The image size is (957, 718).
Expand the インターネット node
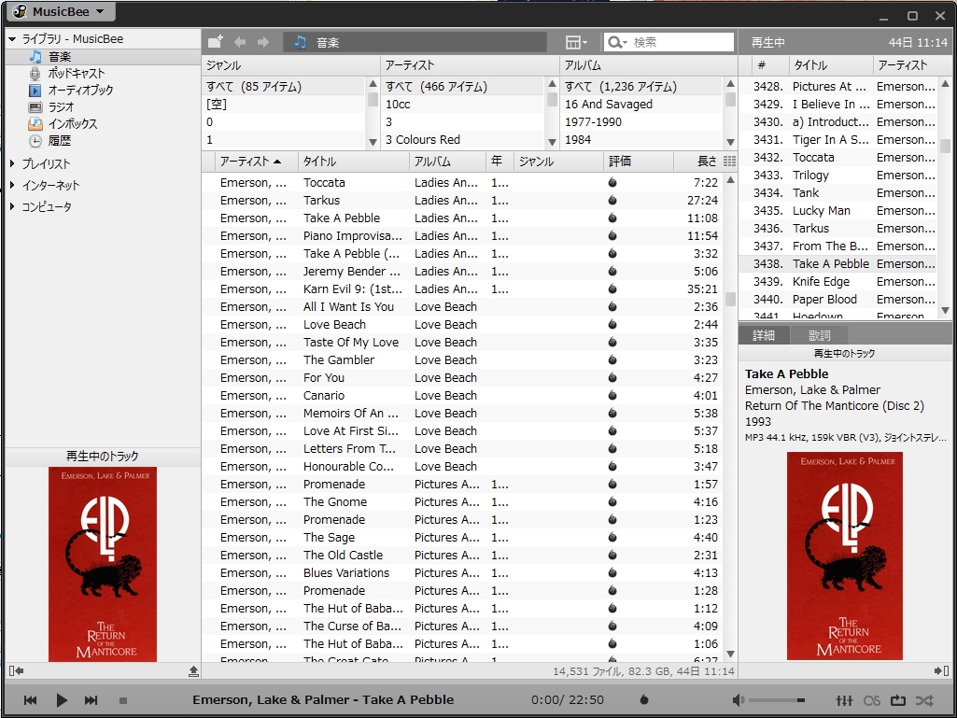pyautogui.click(x=12, y=185)
